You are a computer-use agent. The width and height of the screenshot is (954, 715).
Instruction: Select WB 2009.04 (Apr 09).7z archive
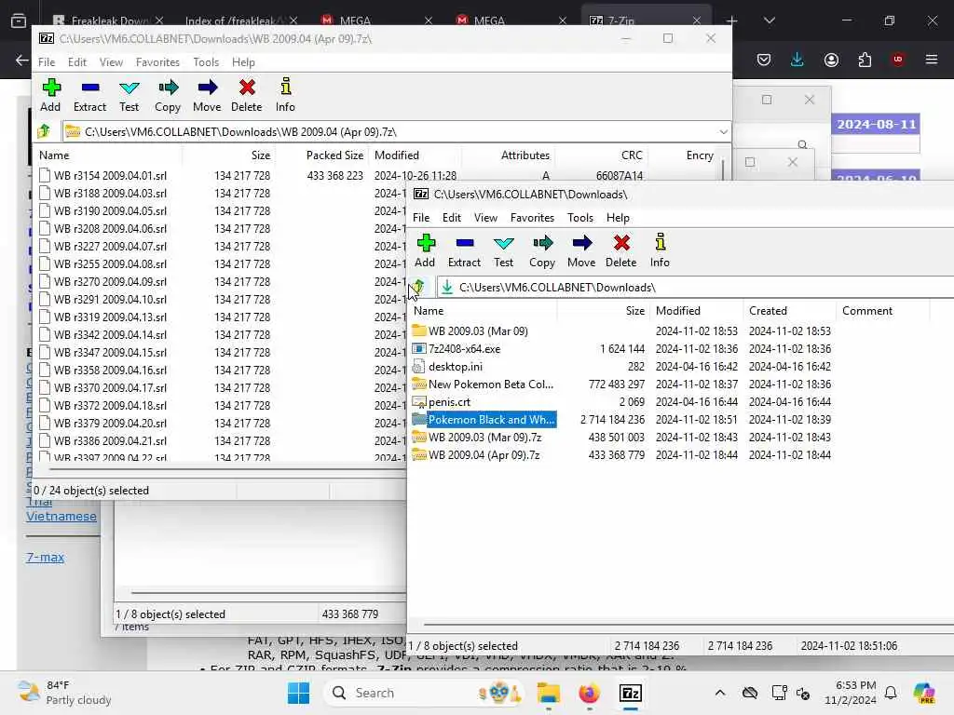(x=484, y=454)
